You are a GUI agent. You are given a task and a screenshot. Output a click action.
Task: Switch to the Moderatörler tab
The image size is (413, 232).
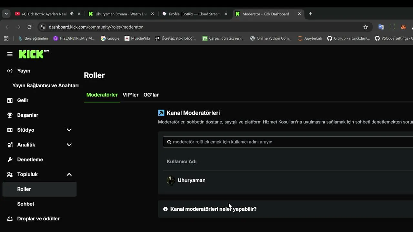pos(102,95)
